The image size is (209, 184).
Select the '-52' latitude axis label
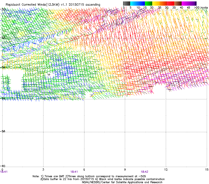tap(3, 38)
